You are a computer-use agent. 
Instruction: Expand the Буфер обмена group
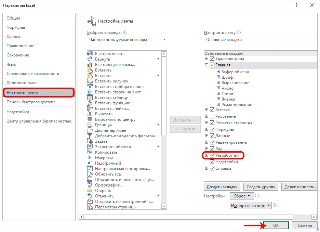[218, 72]
